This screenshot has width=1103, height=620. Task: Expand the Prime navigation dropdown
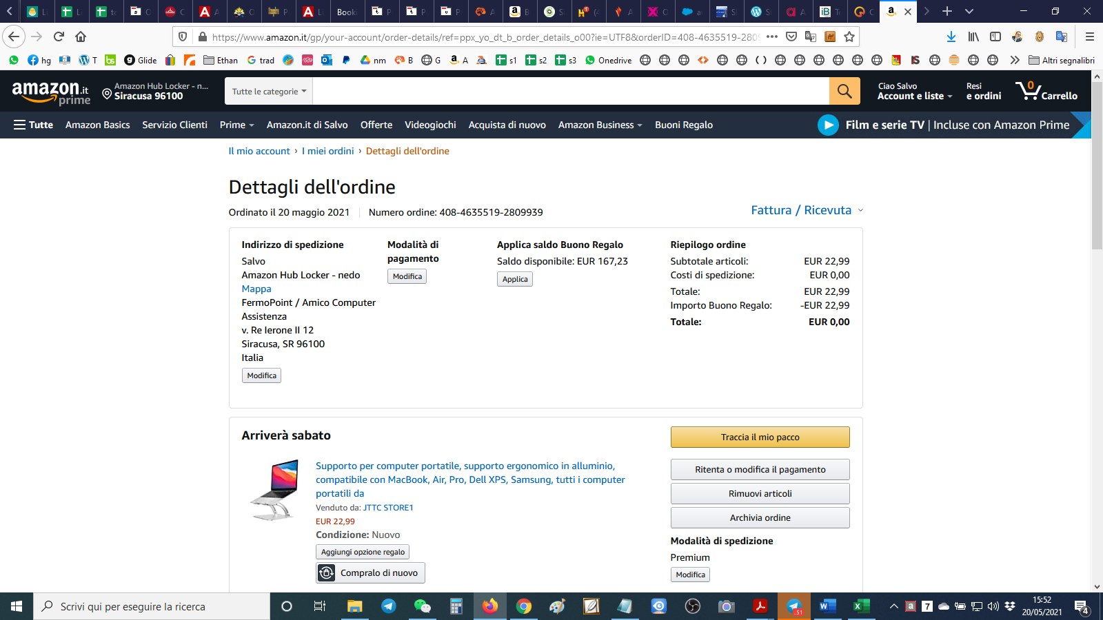237,125
